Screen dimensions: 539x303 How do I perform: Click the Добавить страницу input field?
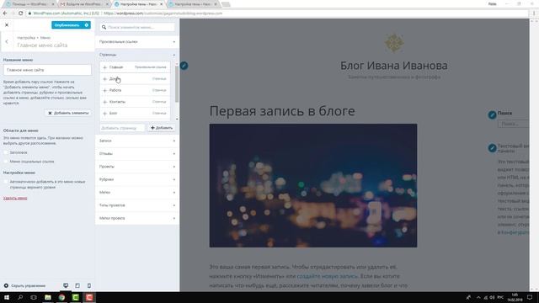tap(123, 128)
